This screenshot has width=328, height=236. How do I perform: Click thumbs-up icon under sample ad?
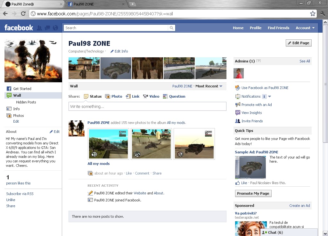click(237, 183)
